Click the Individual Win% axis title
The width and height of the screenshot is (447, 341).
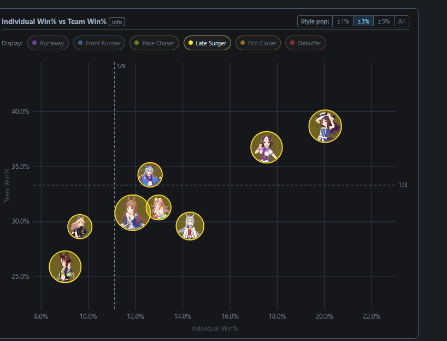click(x=214, y=328)
